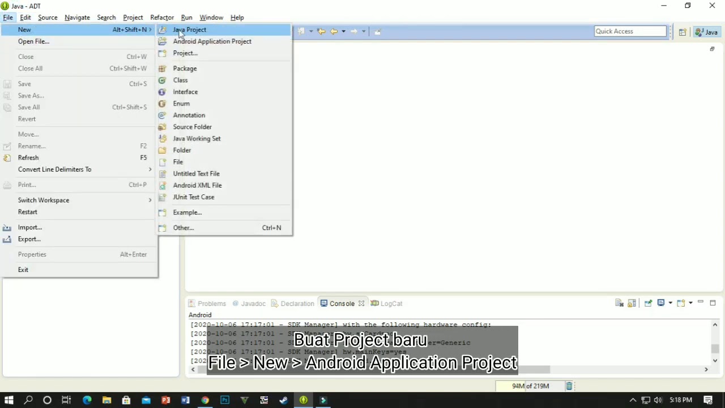This screenshot has width=725, height=408.
Task: Click Refresh in the File menu
Action: click(79, 158)
